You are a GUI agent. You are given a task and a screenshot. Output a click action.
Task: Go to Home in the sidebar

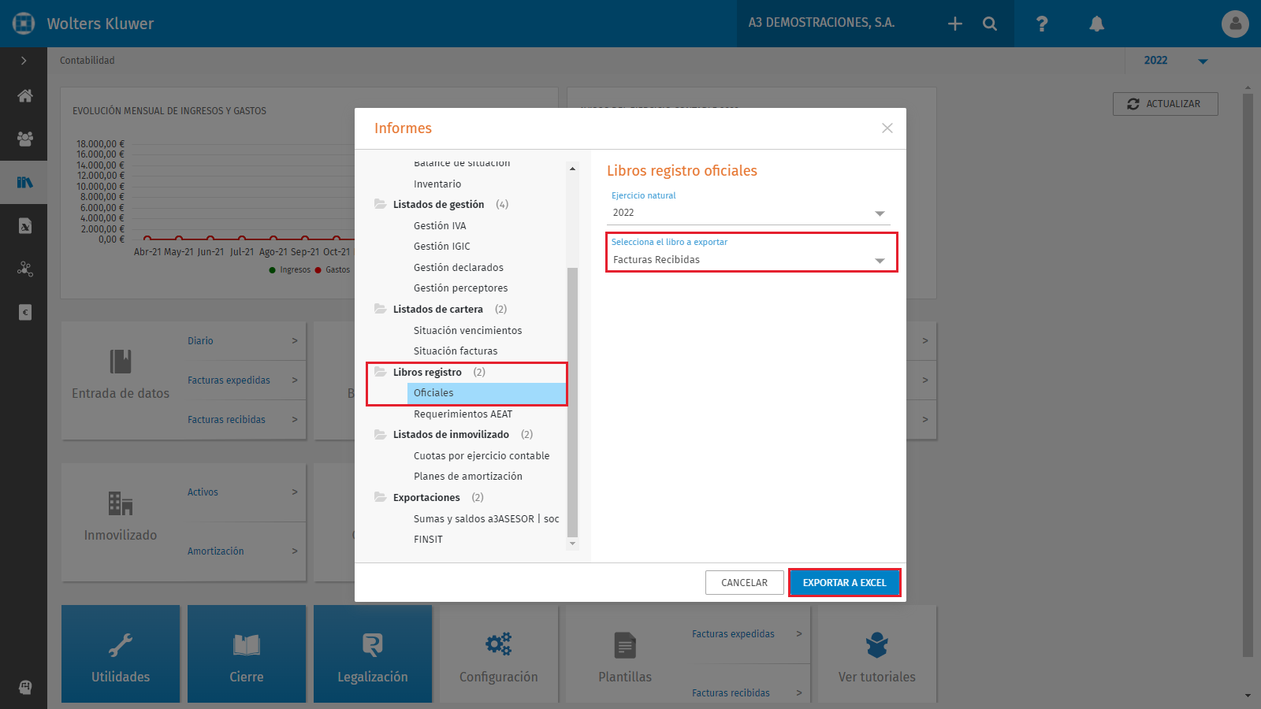tap(24, 95)
